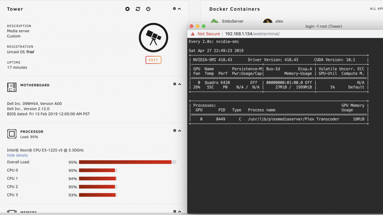Click the terminal window title login -f root (Tower)

323,26
